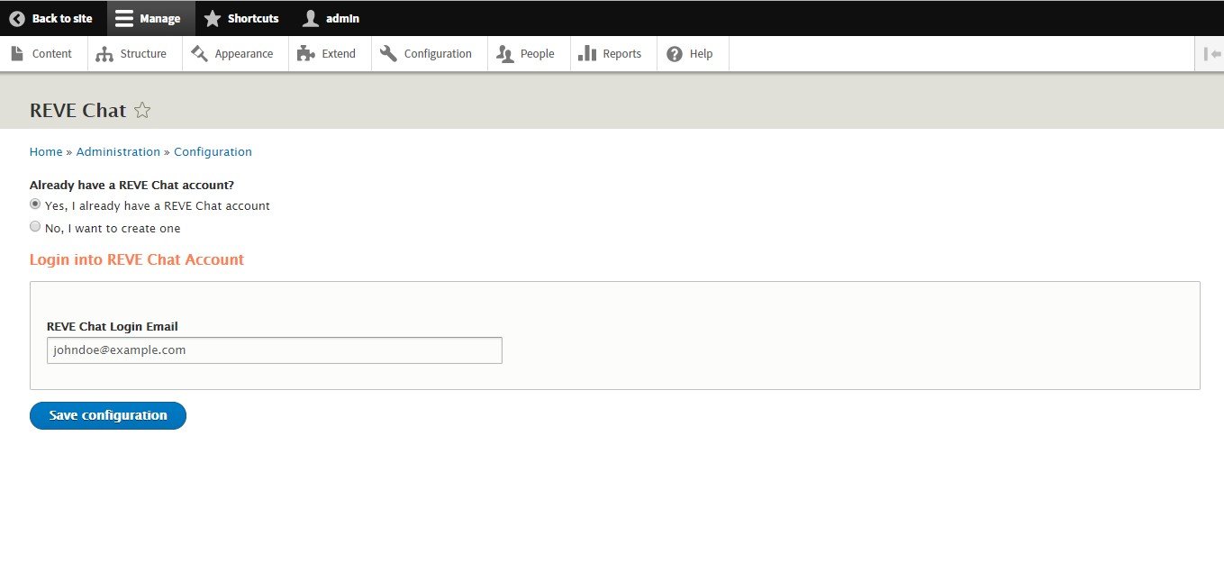Open the Reports menu label
This screenshot has width=1224, height=572.
[x=622, y=54]
